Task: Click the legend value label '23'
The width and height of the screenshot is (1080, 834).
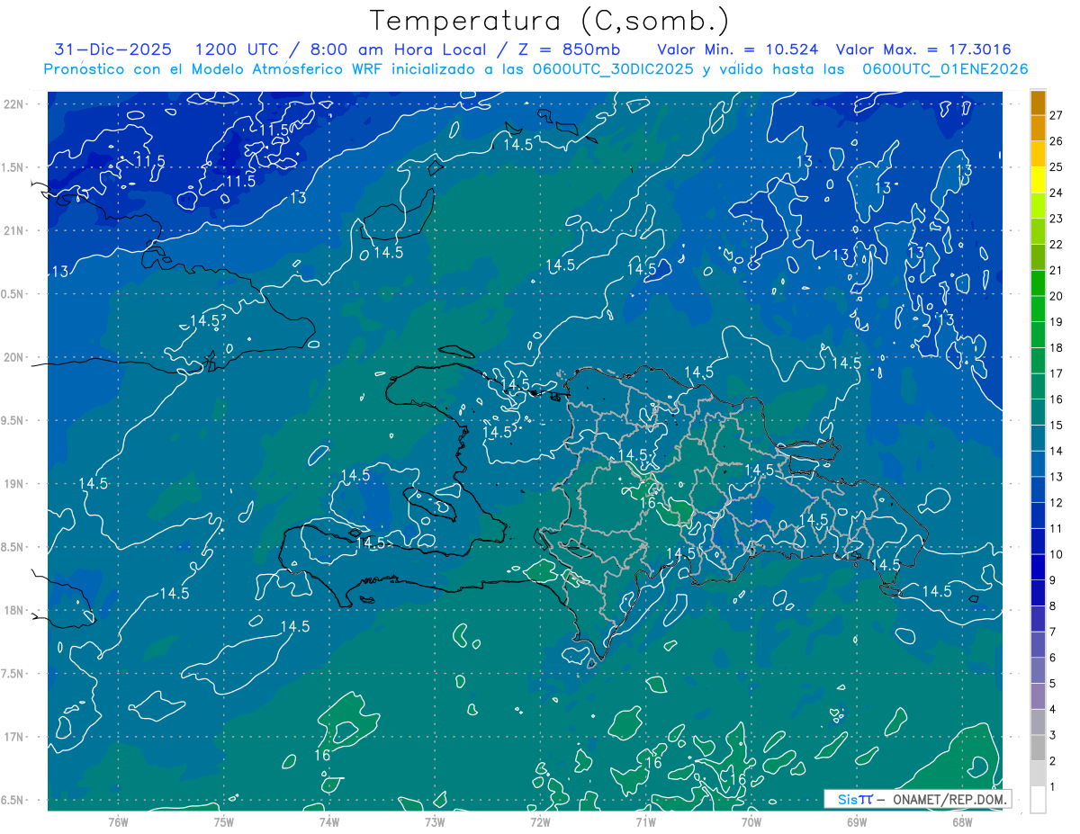Action: pyautogui.click(x=1056, y=219)
